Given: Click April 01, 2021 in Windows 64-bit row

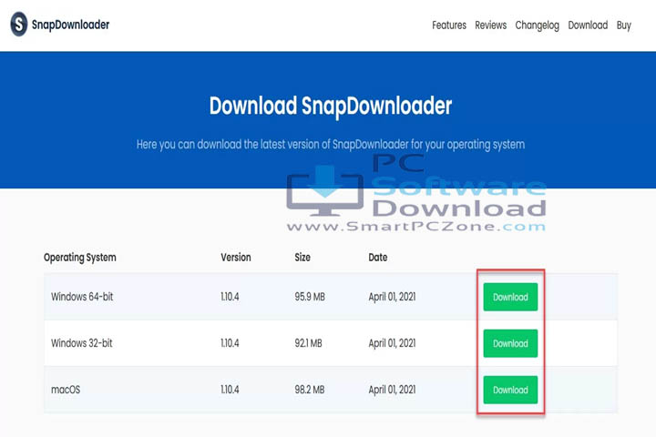Looking at the screenshot, I should [x=392, y=297].
